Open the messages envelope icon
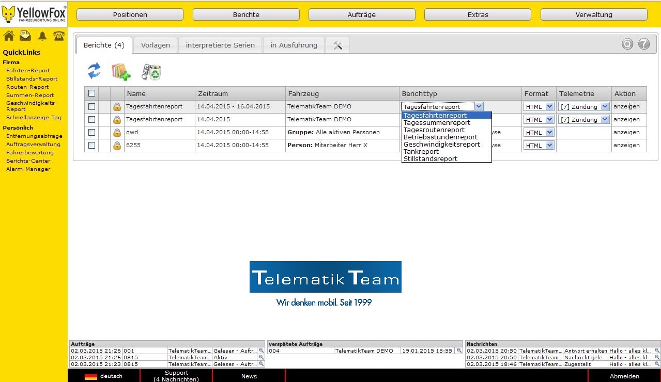The height and width of the screenshot is (382, 661). (x=25, y=36)
